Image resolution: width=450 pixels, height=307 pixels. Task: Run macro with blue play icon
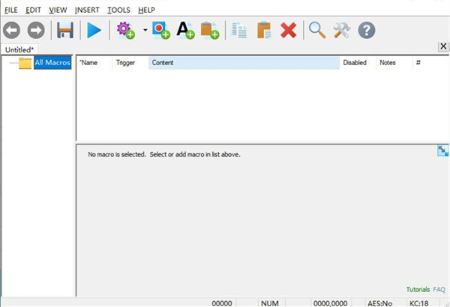(94, 30)
